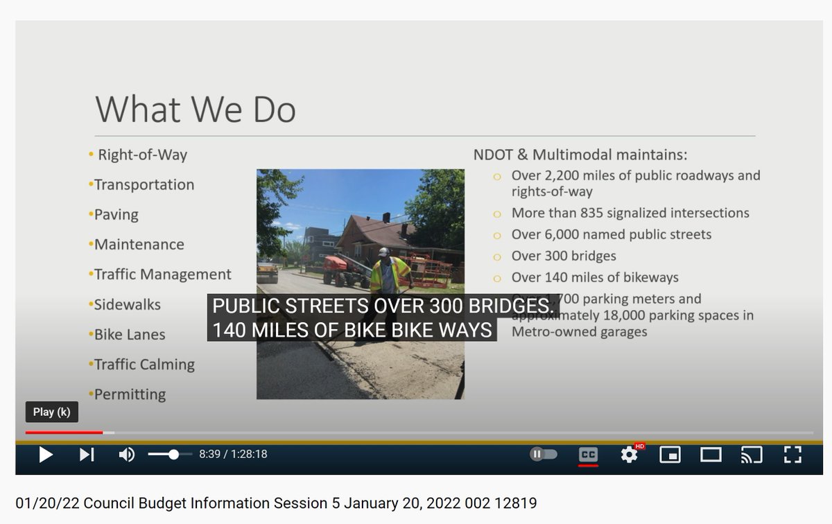The image size is (832, 524).
Task: Click 'Over 300 bridges' line
Action: (x=564, y=256)
